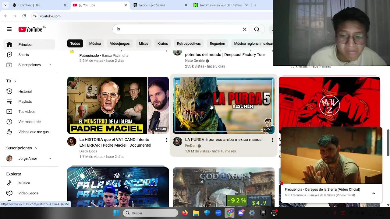Open the God of War Ragnarök thumbnail
This screenshot has width=390, height=219.
point(224,187)
